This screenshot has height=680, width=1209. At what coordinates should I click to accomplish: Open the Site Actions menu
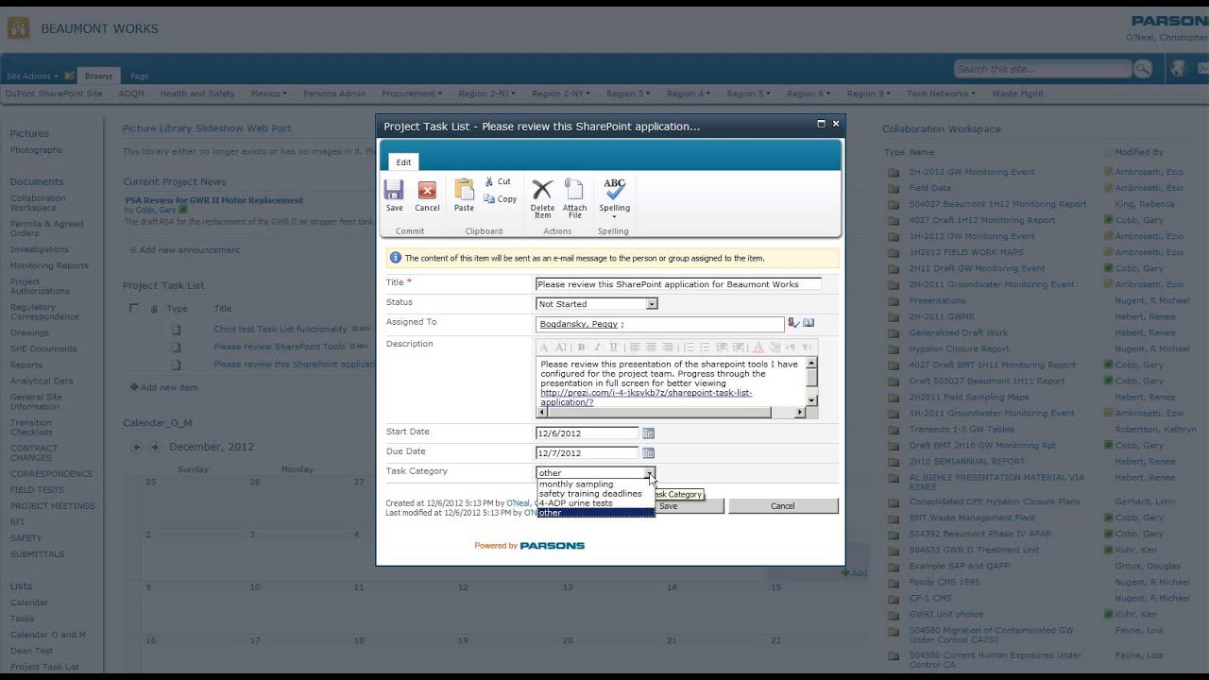[x=31, y=76]
